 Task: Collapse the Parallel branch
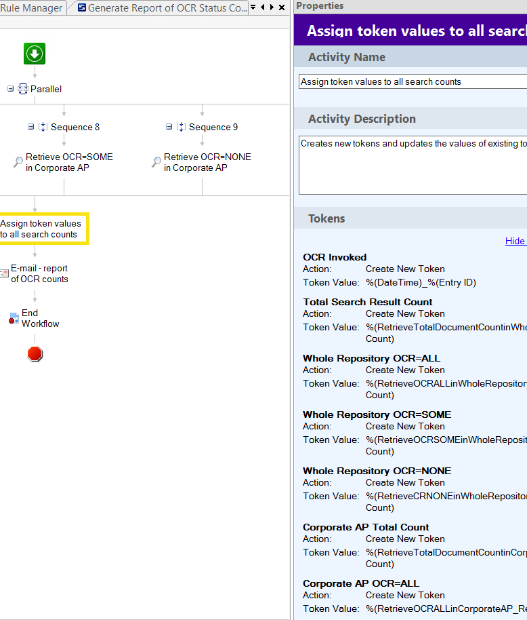[11, 89]
